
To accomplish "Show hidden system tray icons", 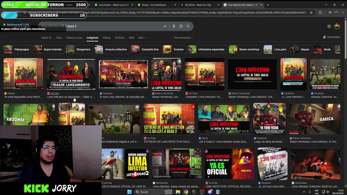I will pos(304,192).
